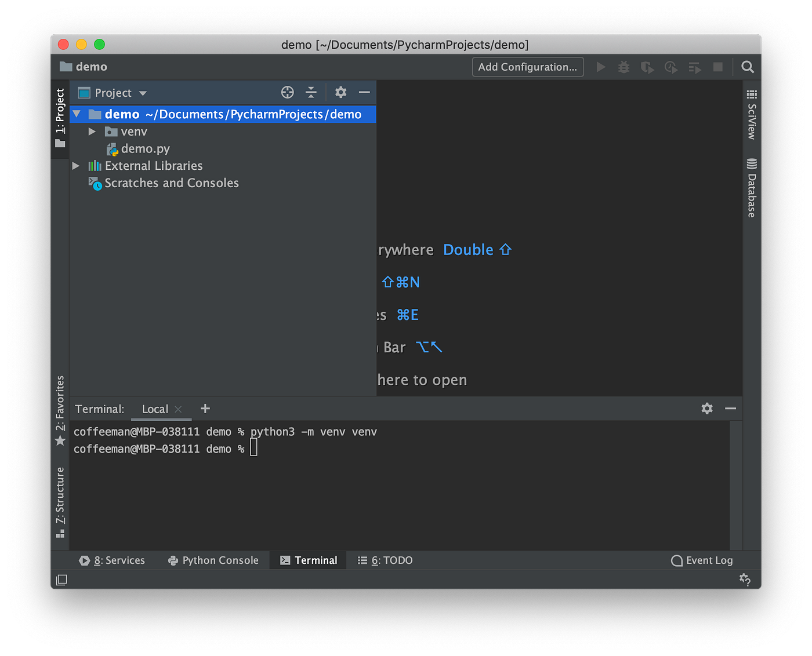Click the Add Configuration button
The image size is (812, 656).
click(527, 67)
